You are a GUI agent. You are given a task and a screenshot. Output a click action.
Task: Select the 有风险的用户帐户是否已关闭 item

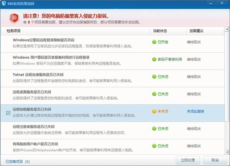click(x=112, y=147)
